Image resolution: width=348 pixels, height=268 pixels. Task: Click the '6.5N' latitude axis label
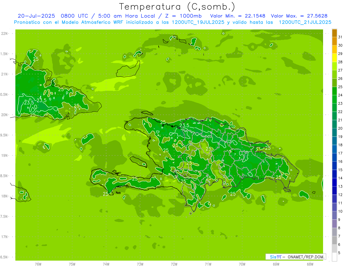click(x=4, y=257)
